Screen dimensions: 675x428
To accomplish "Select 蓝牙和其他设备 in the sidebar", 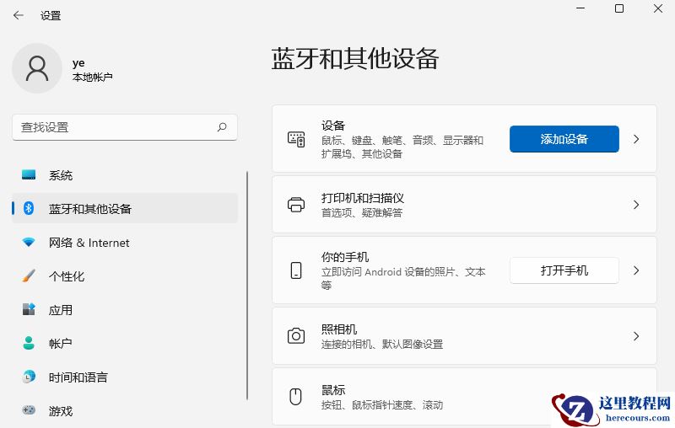I will (125, 208).
